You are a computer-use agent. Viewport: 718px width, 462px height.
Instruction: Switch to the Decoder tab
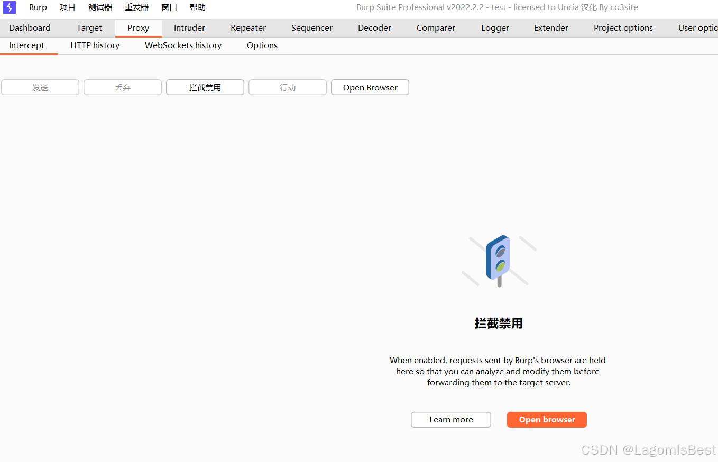coord(374,28)
